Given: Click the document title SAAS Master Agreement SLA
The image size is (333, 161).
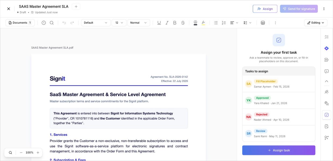Looking at the screenshot, I should click(x=44, y=6).
